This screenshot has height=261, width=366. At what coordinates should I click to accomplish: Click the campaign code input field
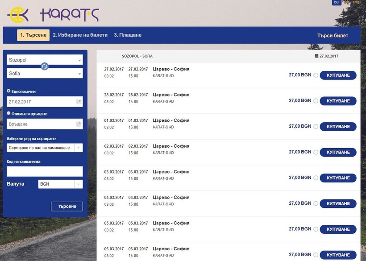45,171
